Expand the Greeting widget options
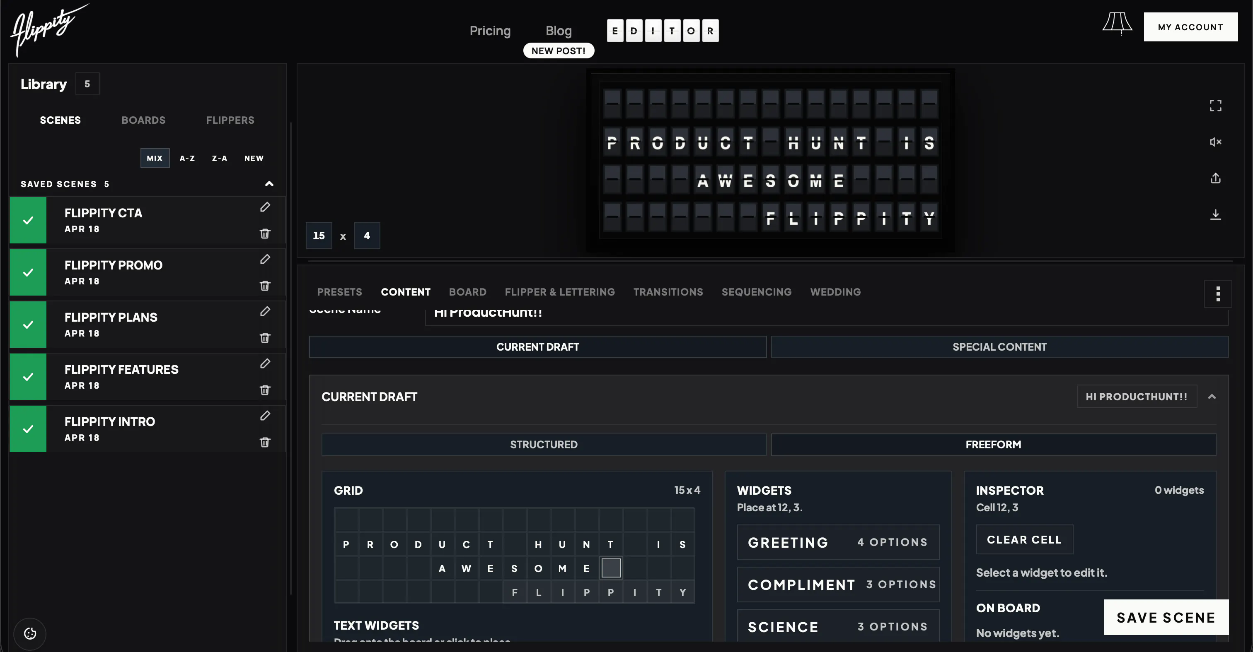Screen dimensions: 1253x652 [838, 542]
